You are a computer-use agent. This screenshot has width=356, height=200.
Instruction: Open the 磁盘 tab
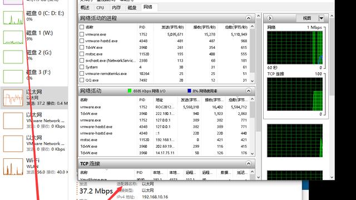pos(132,7)
